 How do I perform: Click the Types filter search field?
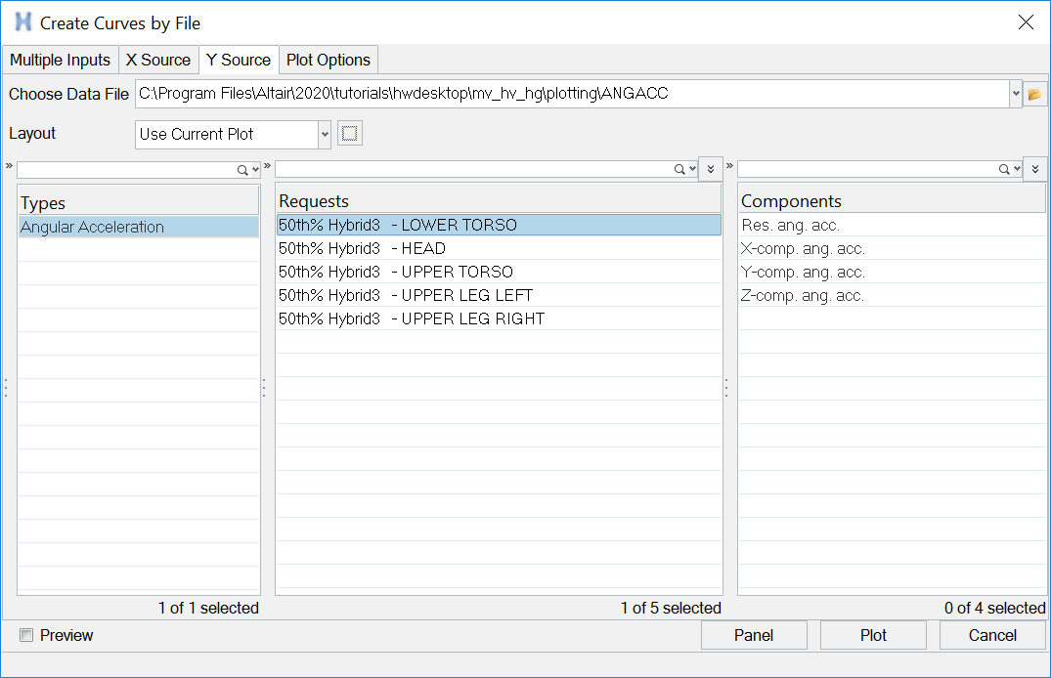click(x=127, y=170)
